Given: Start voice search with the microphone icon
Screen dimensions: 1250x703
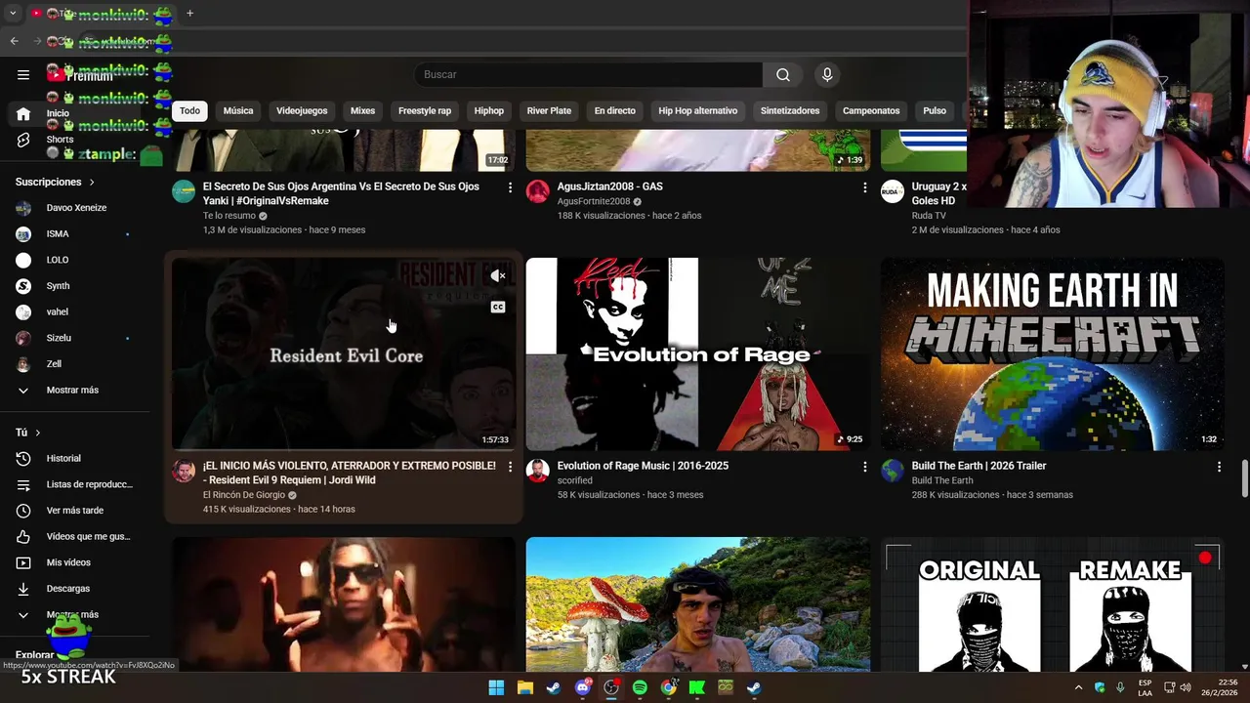Looking at the screenshot, I should (x=827, y=74).
